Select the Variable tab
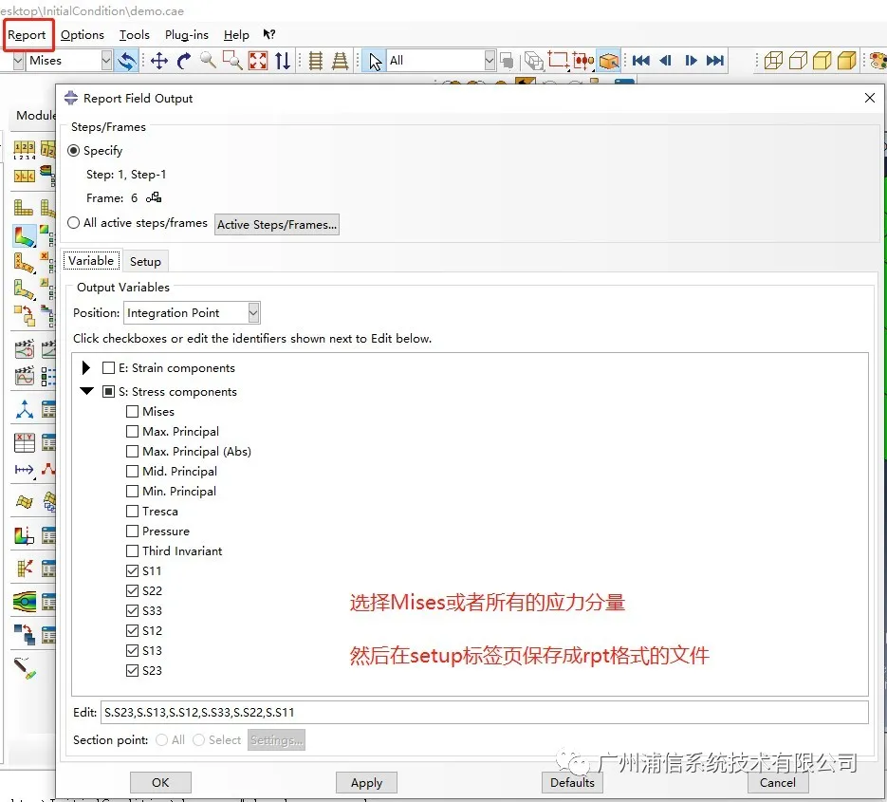Viewport: 887px width, 802px height. tap(91, 260)
